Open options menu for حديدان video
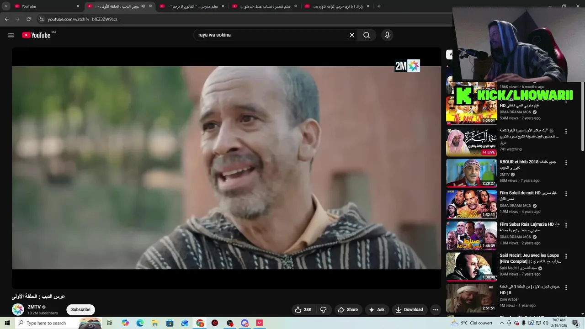 [566, 288]
